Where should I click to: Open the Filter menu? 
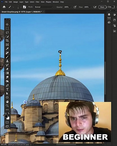point(37,2)
